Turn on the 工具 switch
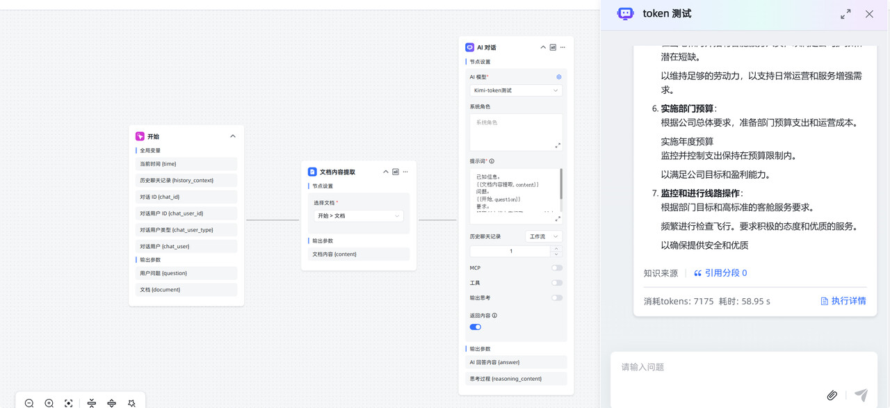Screen dimensions: 890x408 [557, 283]
